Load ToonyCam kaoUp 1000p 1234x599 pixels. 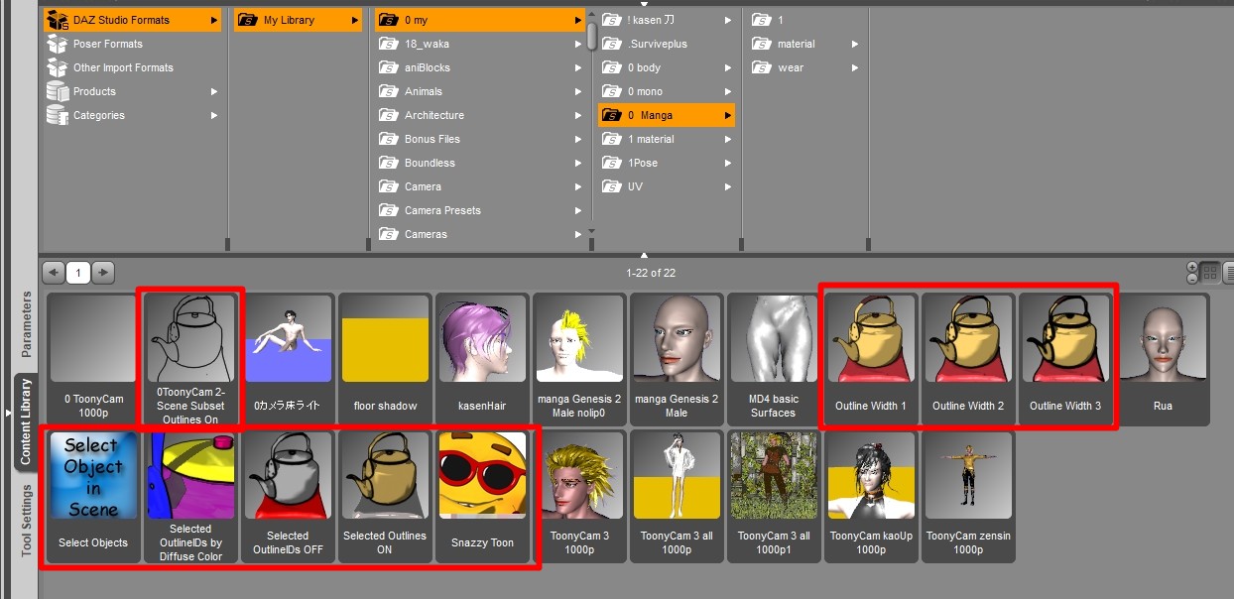coord(871,497)
